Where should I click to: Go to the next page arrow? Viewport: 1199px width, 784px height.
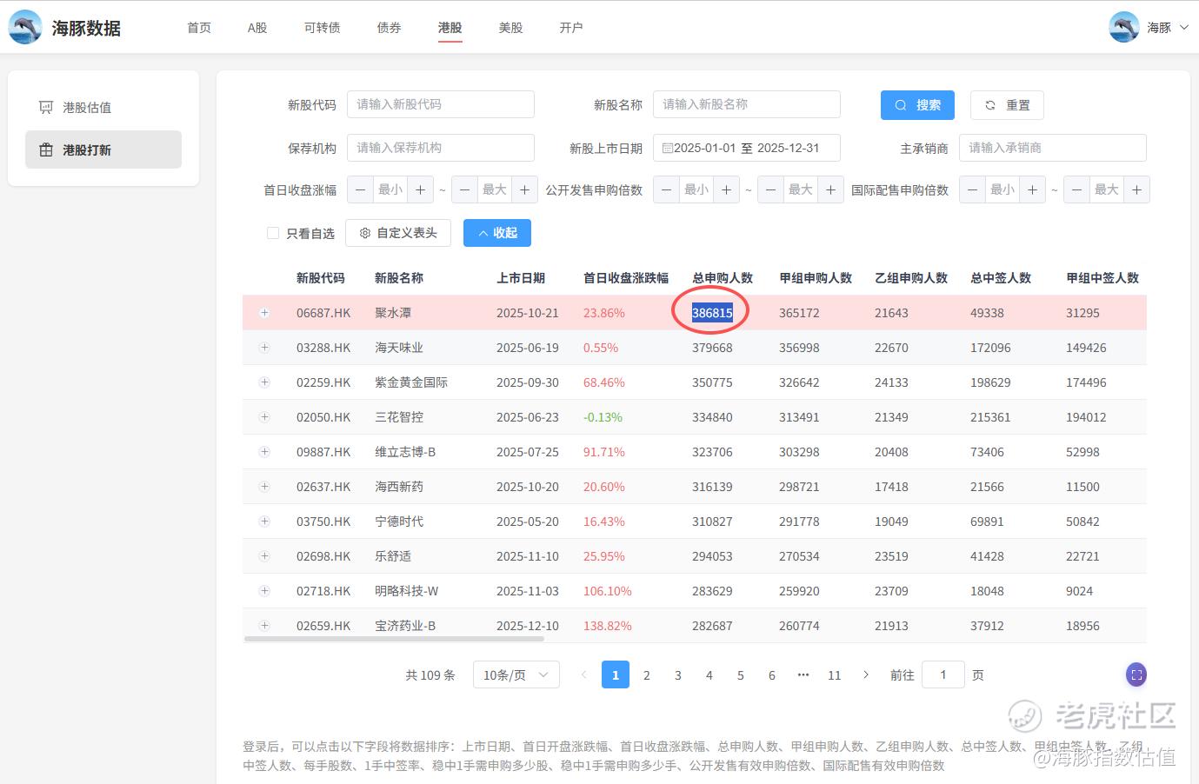point(866,675)
